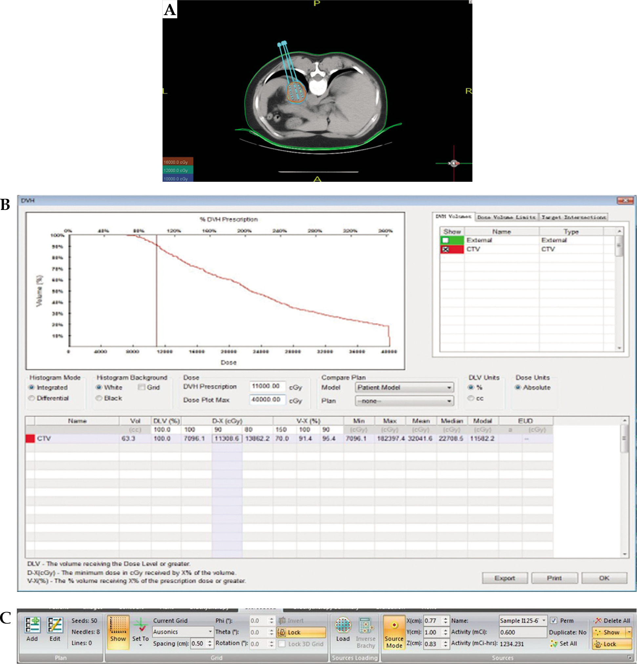Click the Print button
This screenshot has height=664, width=637.
[554, 578]
